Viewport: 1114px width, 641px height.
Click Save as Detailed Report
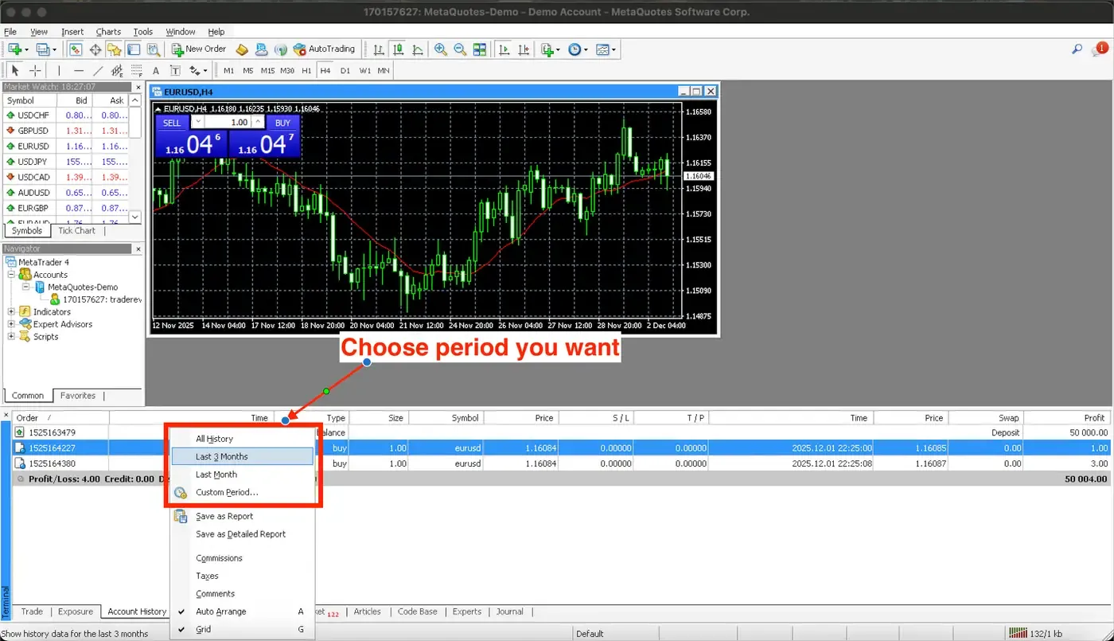click(x=243, y=534)
